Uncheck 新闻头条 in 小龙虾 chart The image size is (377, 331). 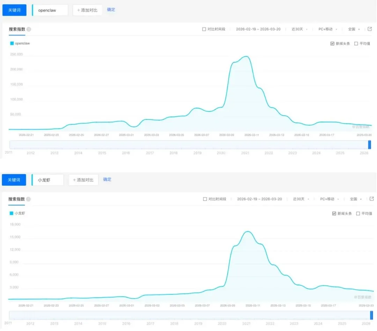tap(334, 213)
